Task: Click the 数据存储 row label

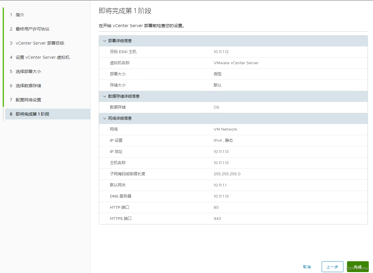Action: 118,107
